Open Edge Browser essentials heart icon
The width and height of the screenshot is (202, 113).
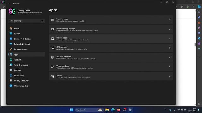click(x=188, y=7)
